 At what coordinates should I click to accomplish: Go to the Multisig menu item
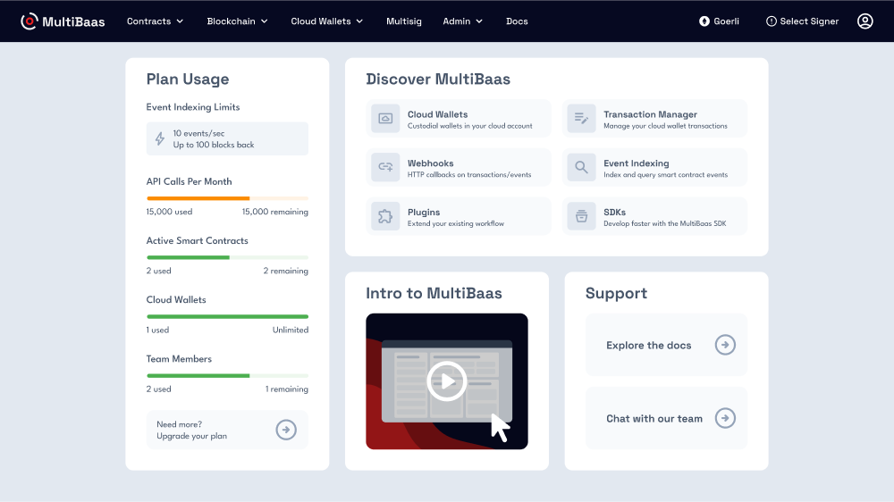click(403, 21)
